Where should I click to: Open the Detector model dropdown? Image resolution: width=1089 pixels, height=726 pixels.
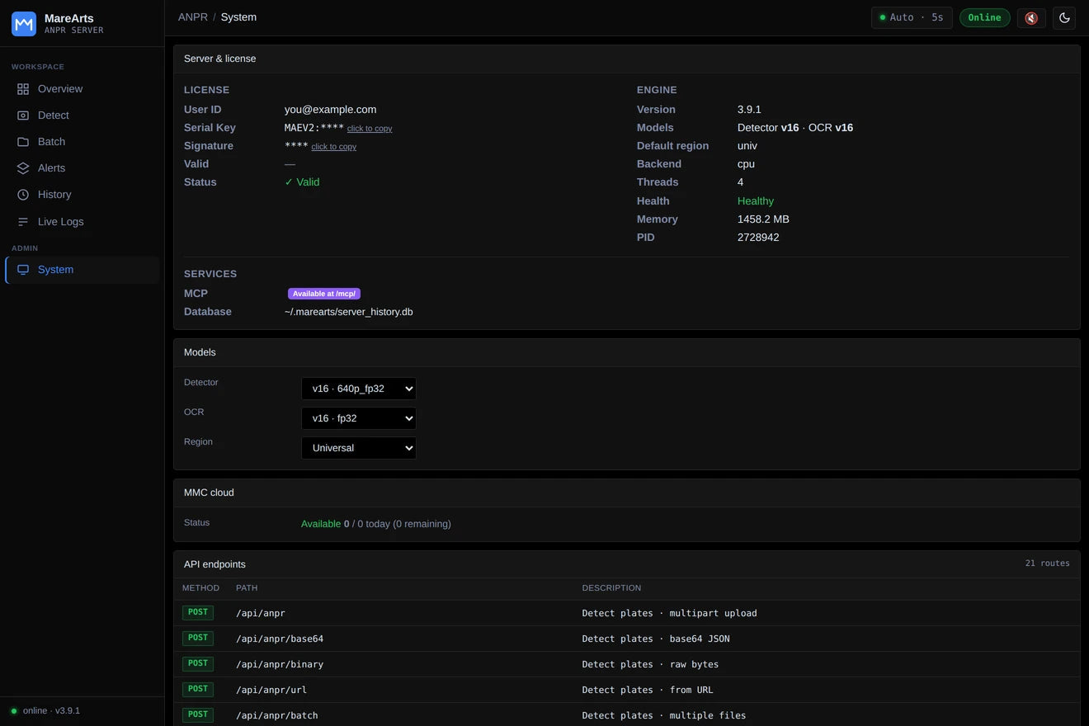coord(359,389)
